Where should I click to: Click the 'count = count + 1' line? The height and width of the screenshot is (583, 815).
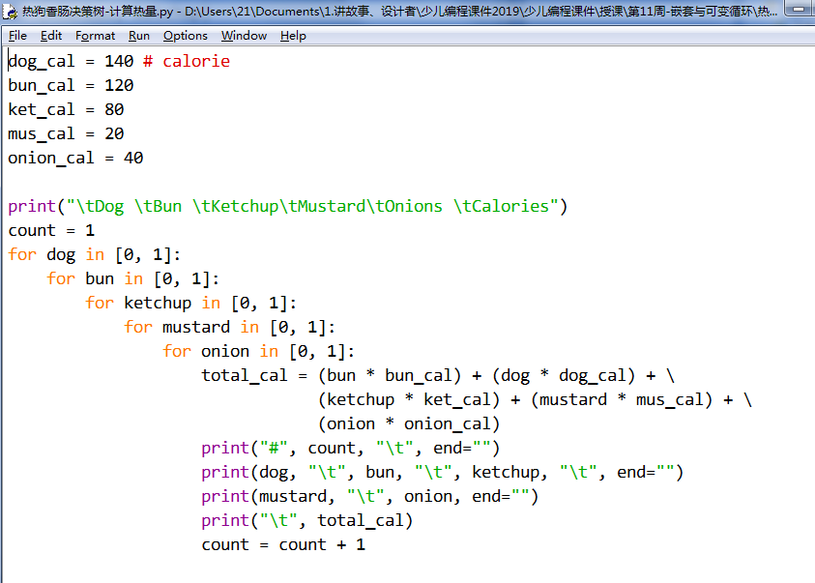283,544
